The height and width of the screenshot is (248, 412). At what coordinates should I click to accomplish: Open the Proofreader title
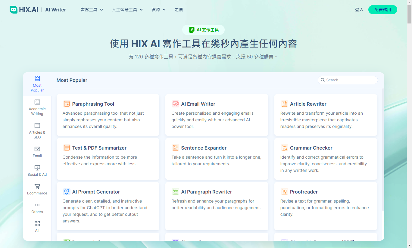[x=304, y=192]
